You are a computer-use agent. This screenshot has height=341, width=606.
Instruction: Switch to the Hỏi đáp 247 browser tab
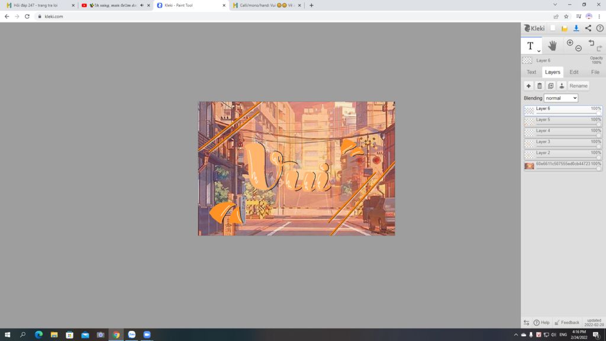[x=40, y=5]
